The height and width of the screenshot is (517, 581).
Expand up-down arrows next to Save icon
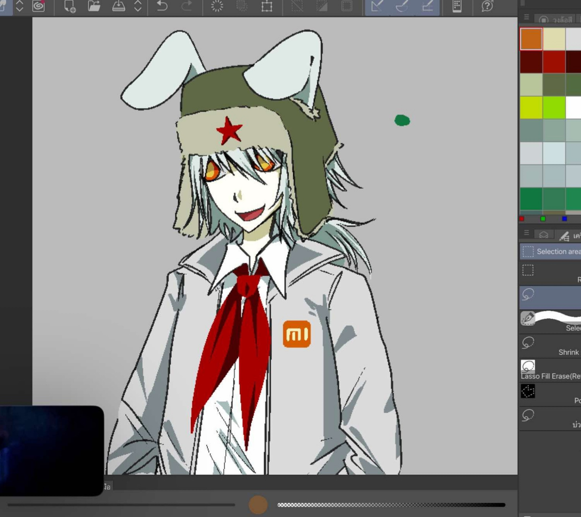pyautogui.click(x=138, y=6)
